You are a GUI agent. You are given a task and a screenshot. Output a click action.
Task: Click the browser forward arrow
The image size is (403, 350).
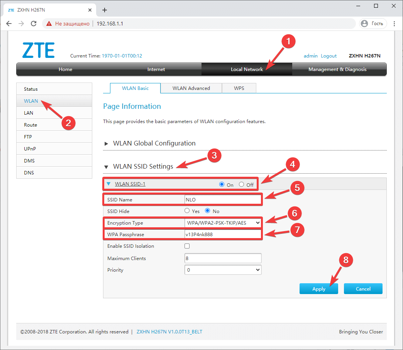[x=21, y=24]
